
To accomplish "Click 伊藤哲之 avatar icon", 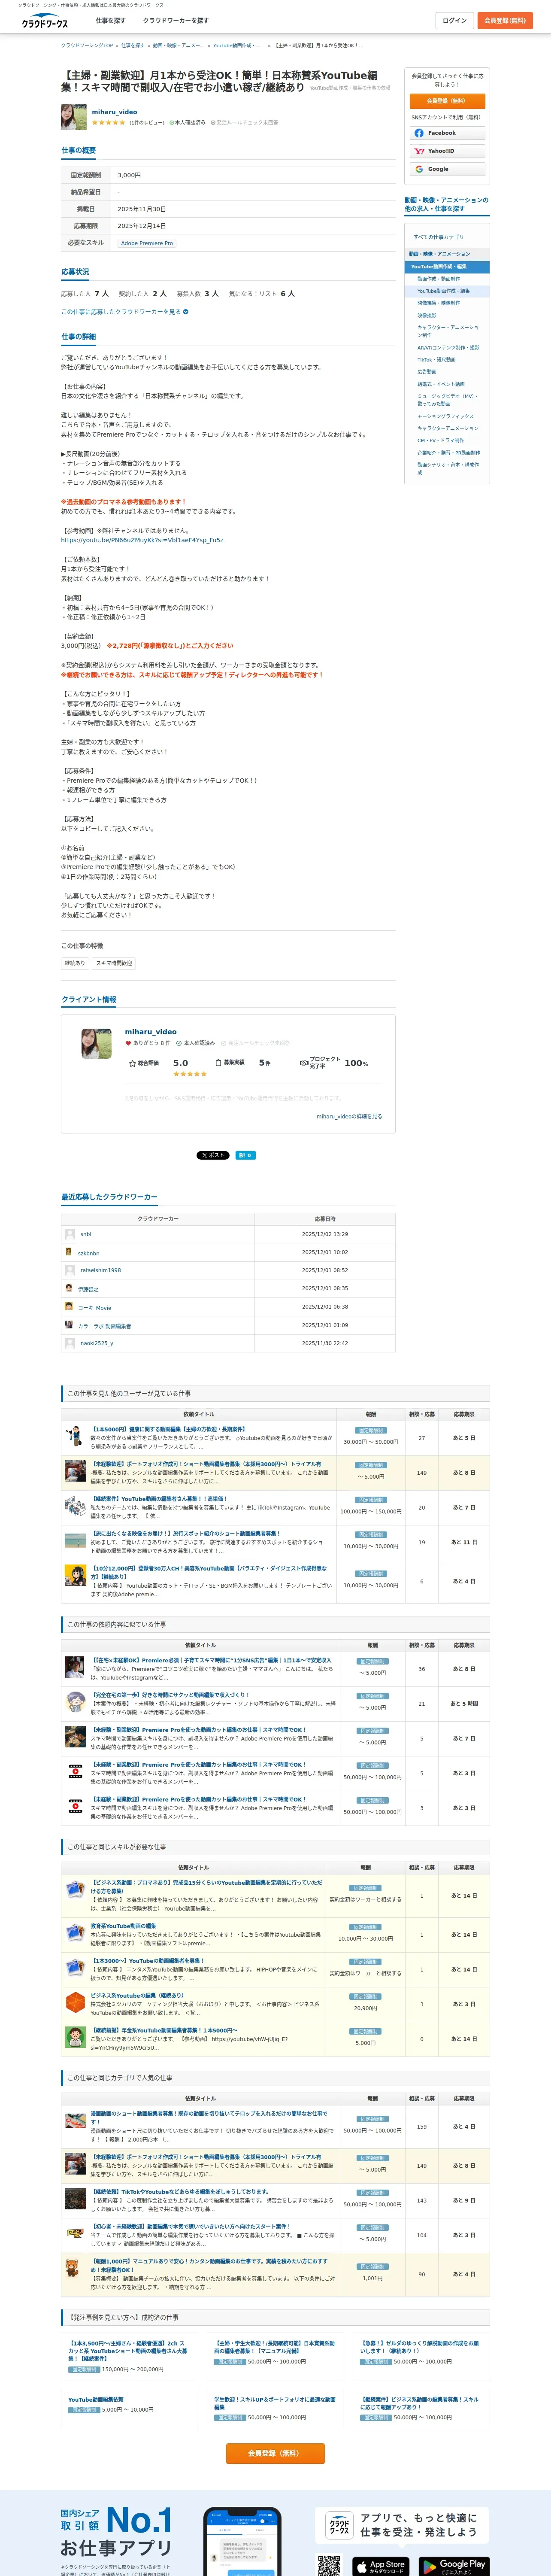I will (x=69, y=1288).
